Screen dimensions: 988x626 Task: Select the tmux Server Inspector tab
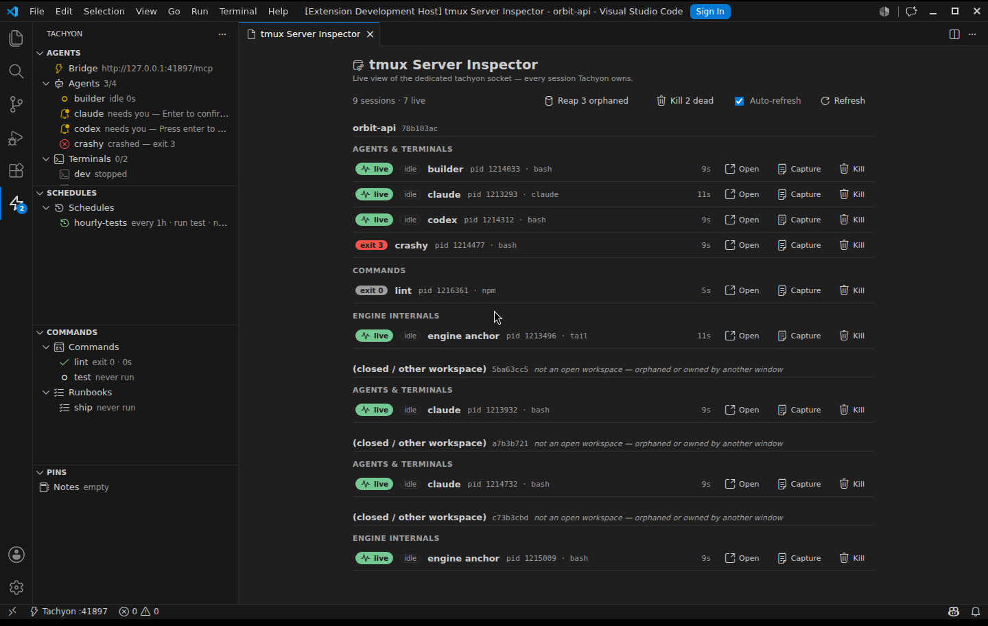point(310,34)
